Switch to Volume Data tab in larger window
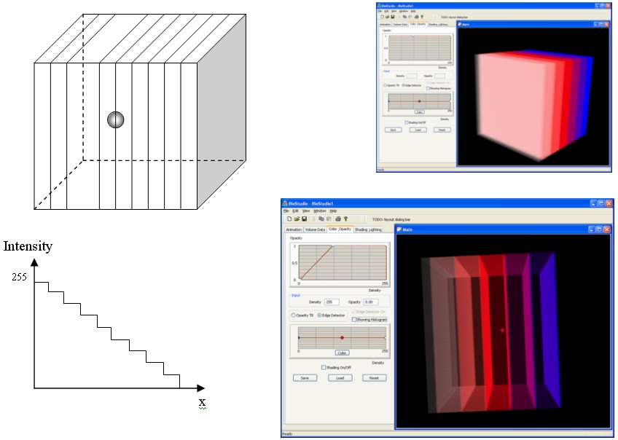The width and height of the screenshot is (618, 440). 315,229
